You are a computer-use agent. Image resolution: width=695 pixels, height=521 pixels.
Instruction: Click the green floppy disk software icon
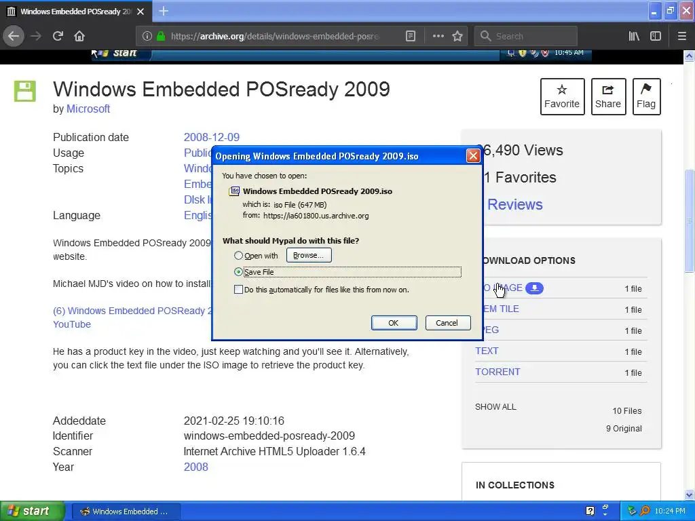pyautogui.click(x=25, y=92)
